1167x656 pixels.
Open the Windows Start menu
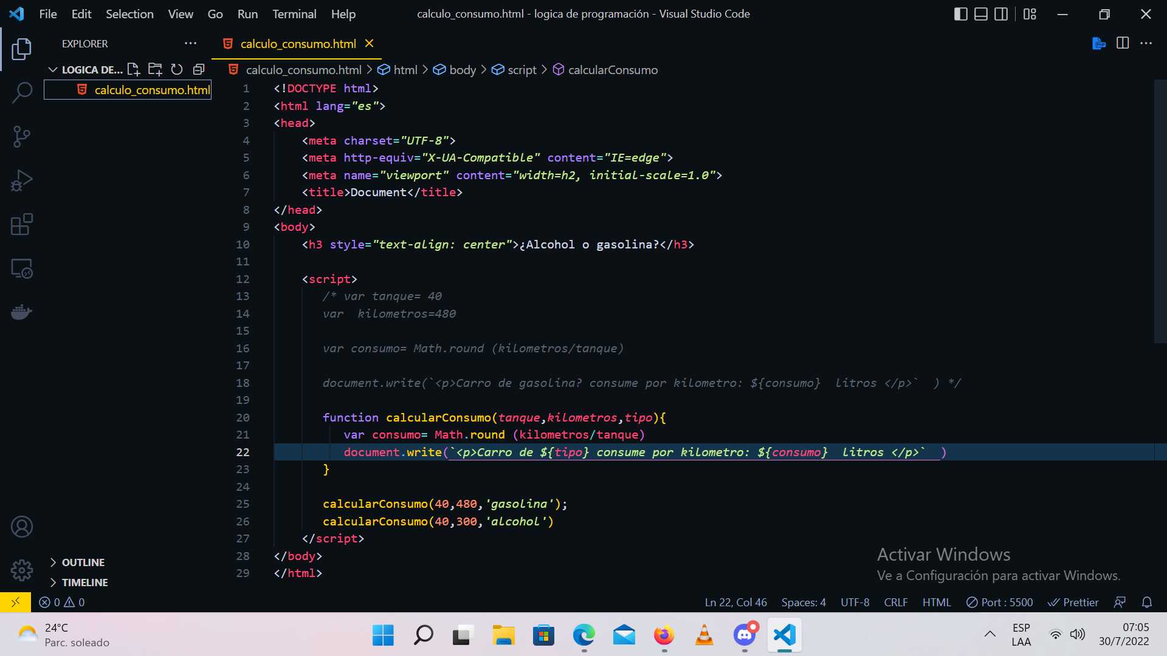pyautogui.click(x=383, y=635)
